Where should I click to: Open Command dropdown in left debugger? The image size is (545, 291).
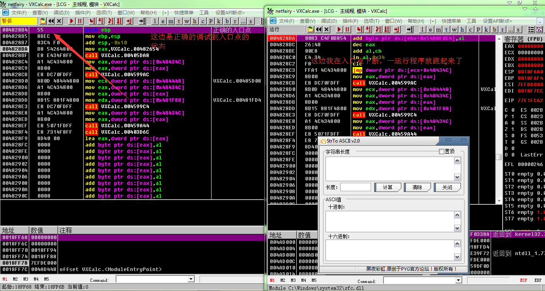191,280
